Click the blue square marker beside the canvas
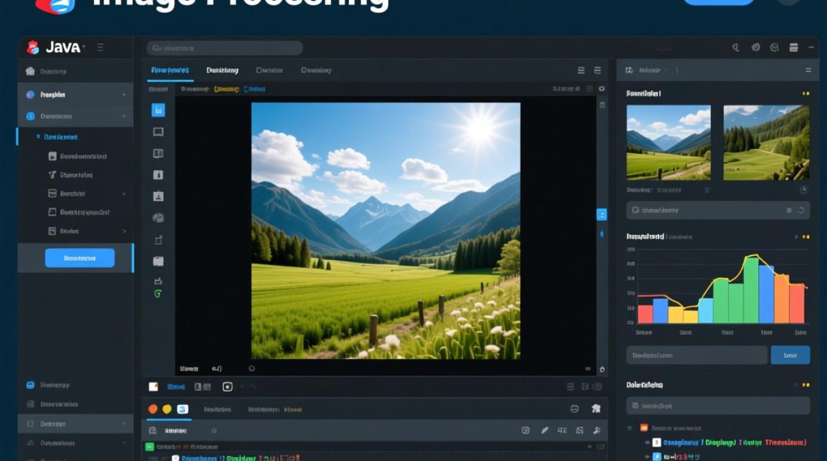This screenshot has height=461, width=827. pyautogui.click(x=602, y=214)
